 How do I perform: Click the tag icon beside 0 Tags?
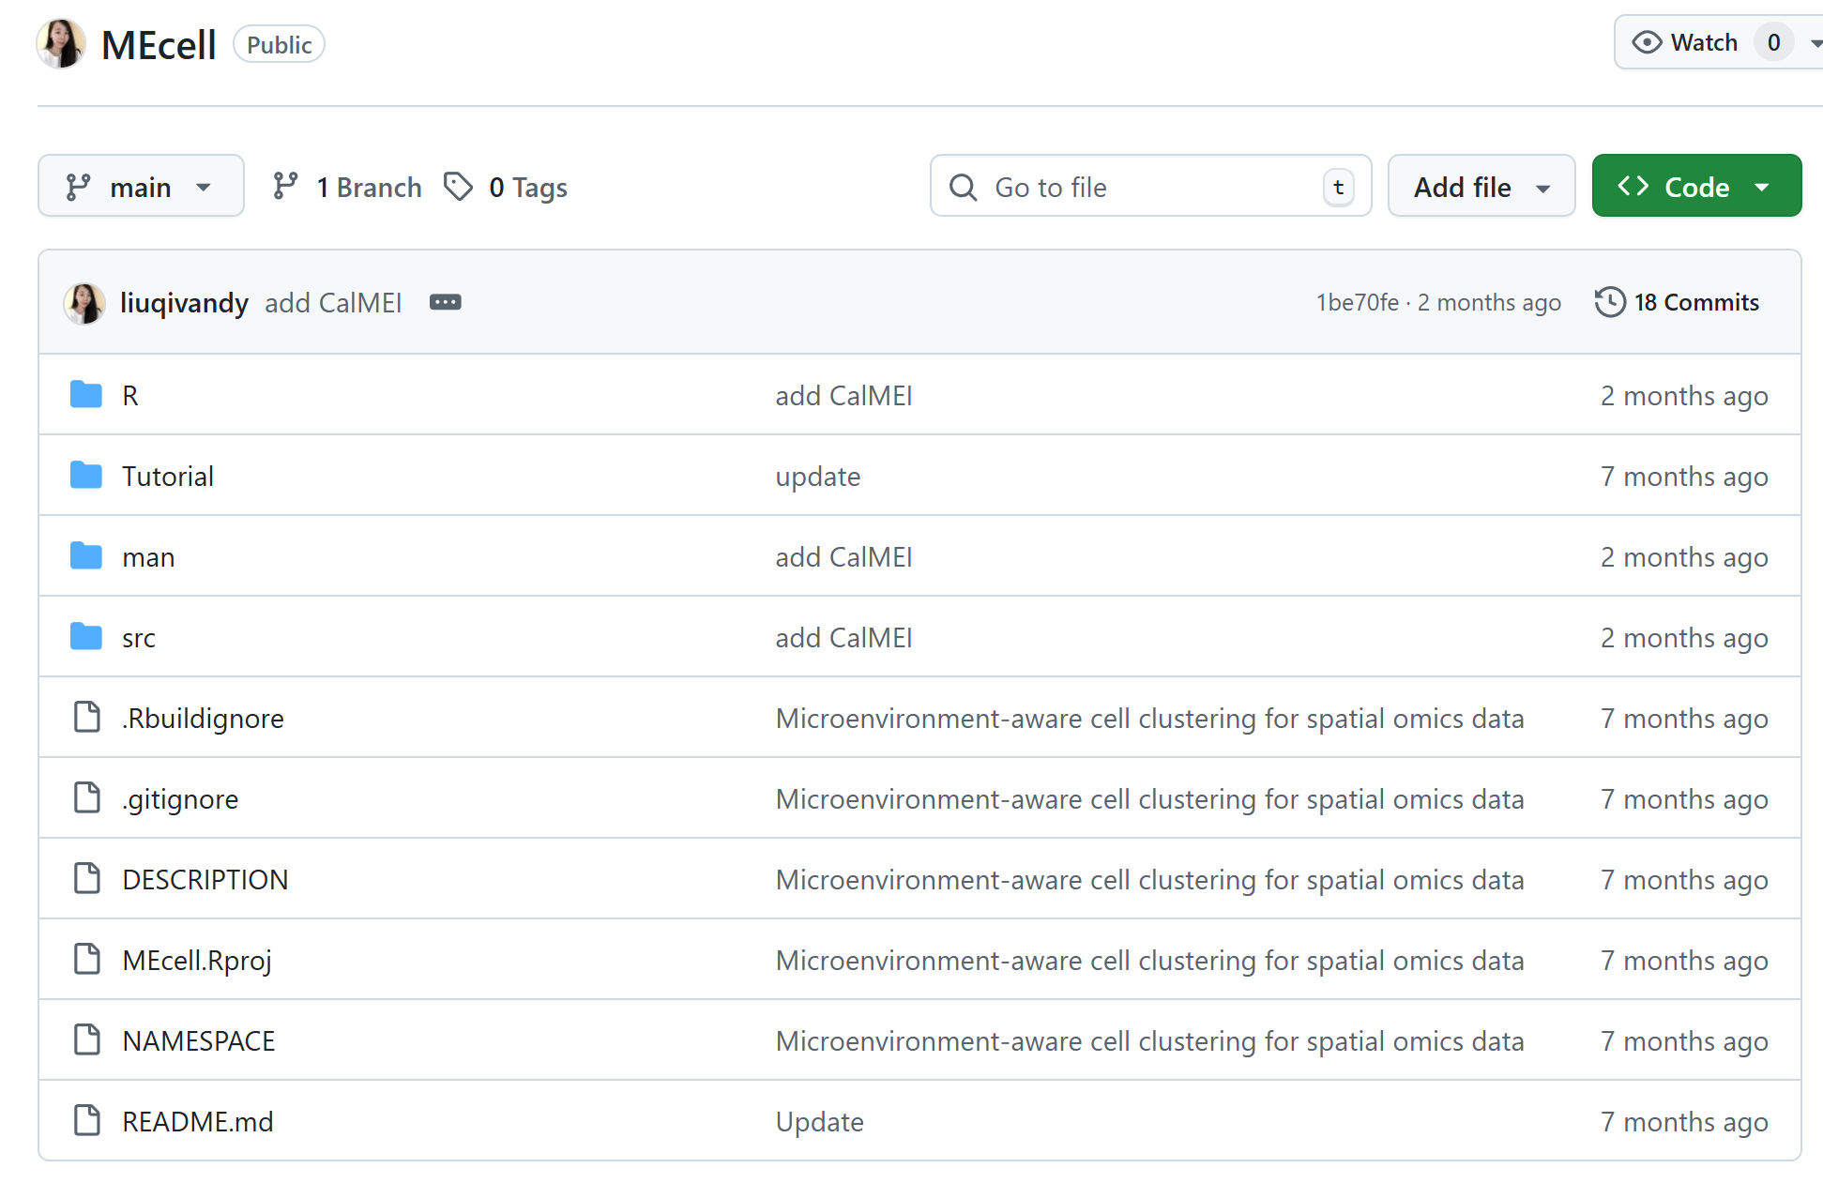point(458,187)
